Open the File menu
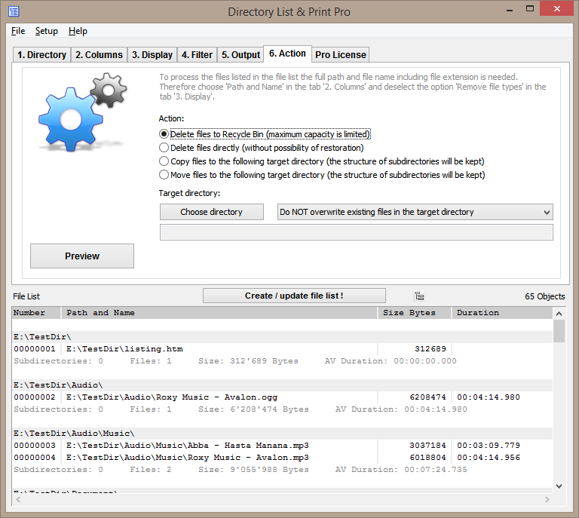This screenshot has height=518, width=579. pos(18,31)
